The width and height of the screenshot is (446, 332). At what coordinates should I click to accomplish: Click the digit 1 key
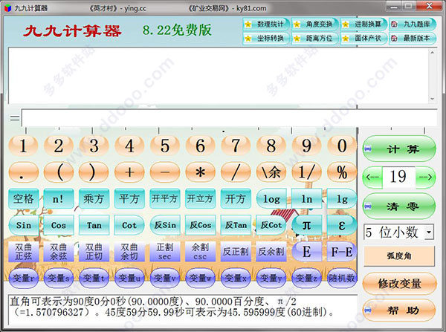23,146
